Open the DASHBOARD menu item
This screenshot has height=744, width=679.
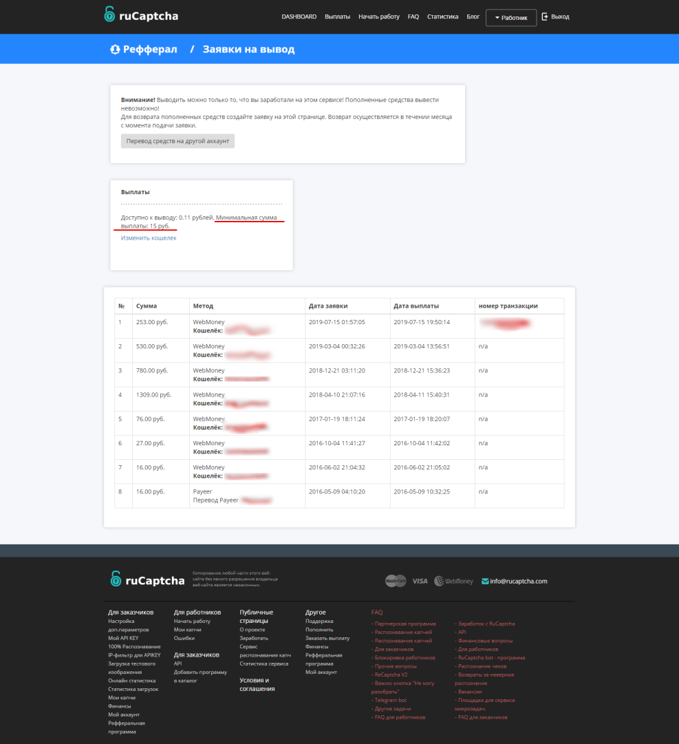click(x=299, y=17)
